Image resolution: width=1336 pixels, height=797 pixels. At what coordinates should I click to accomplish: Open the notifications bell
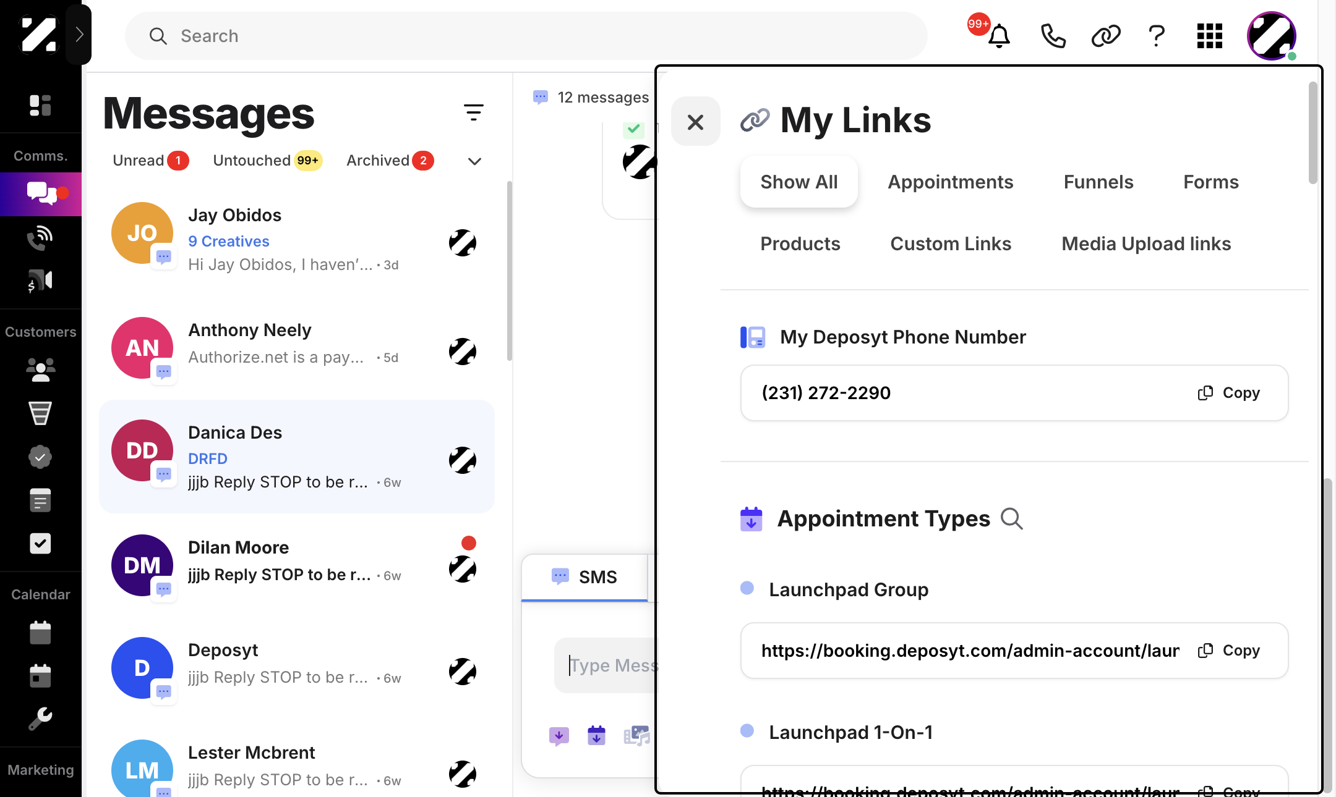click(998, 36)
